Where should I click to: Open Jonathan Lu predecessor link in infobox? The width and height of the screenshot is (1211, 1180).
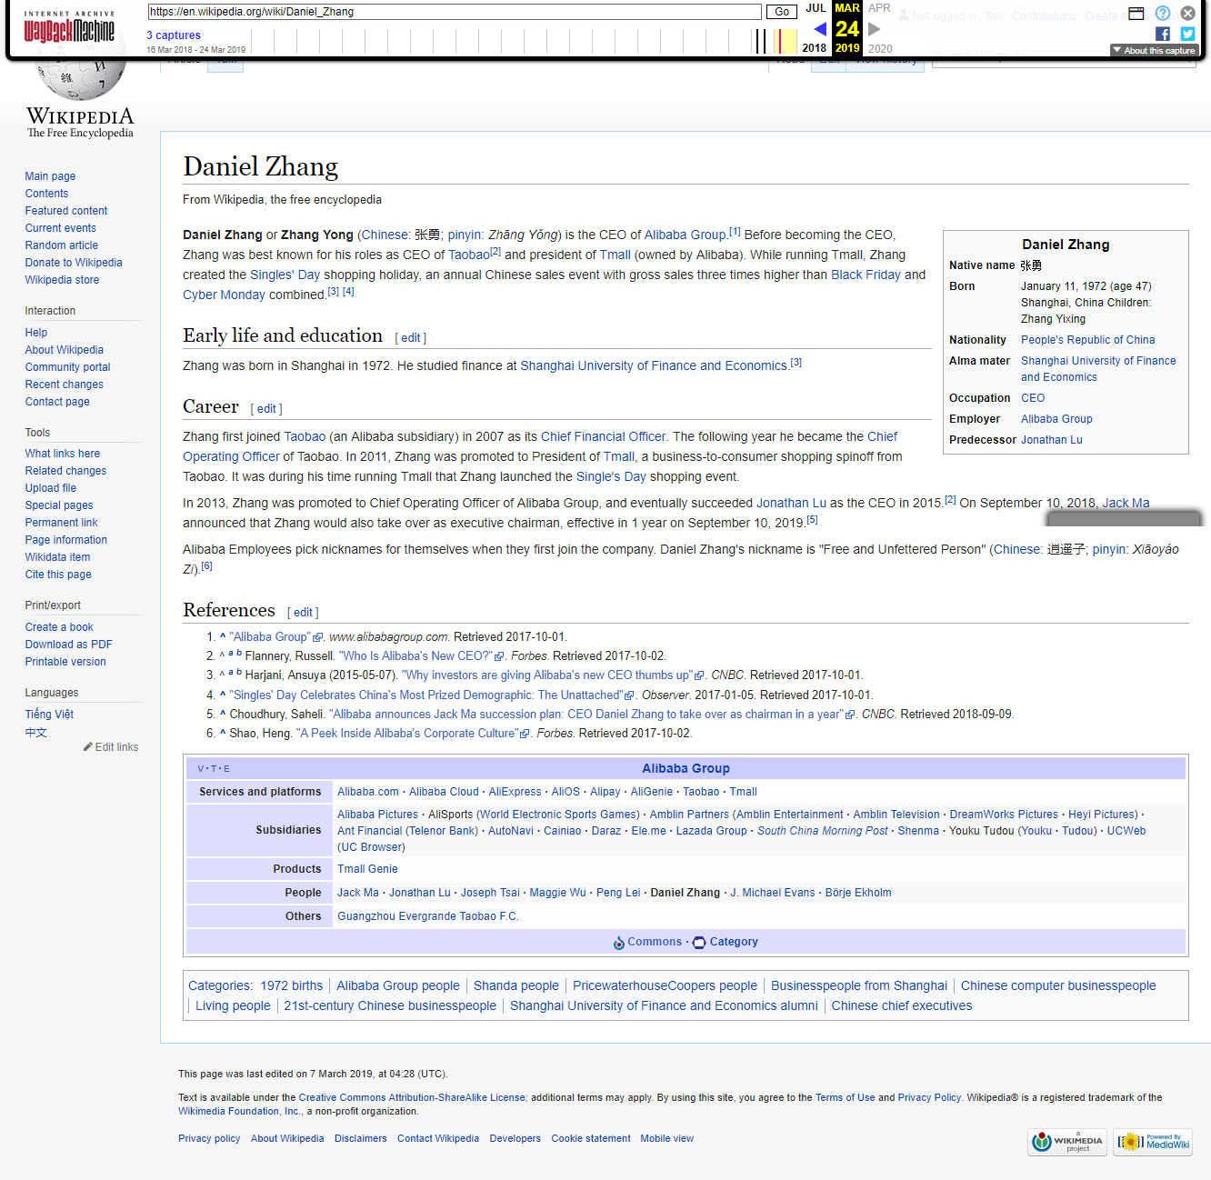(1052, 440)
